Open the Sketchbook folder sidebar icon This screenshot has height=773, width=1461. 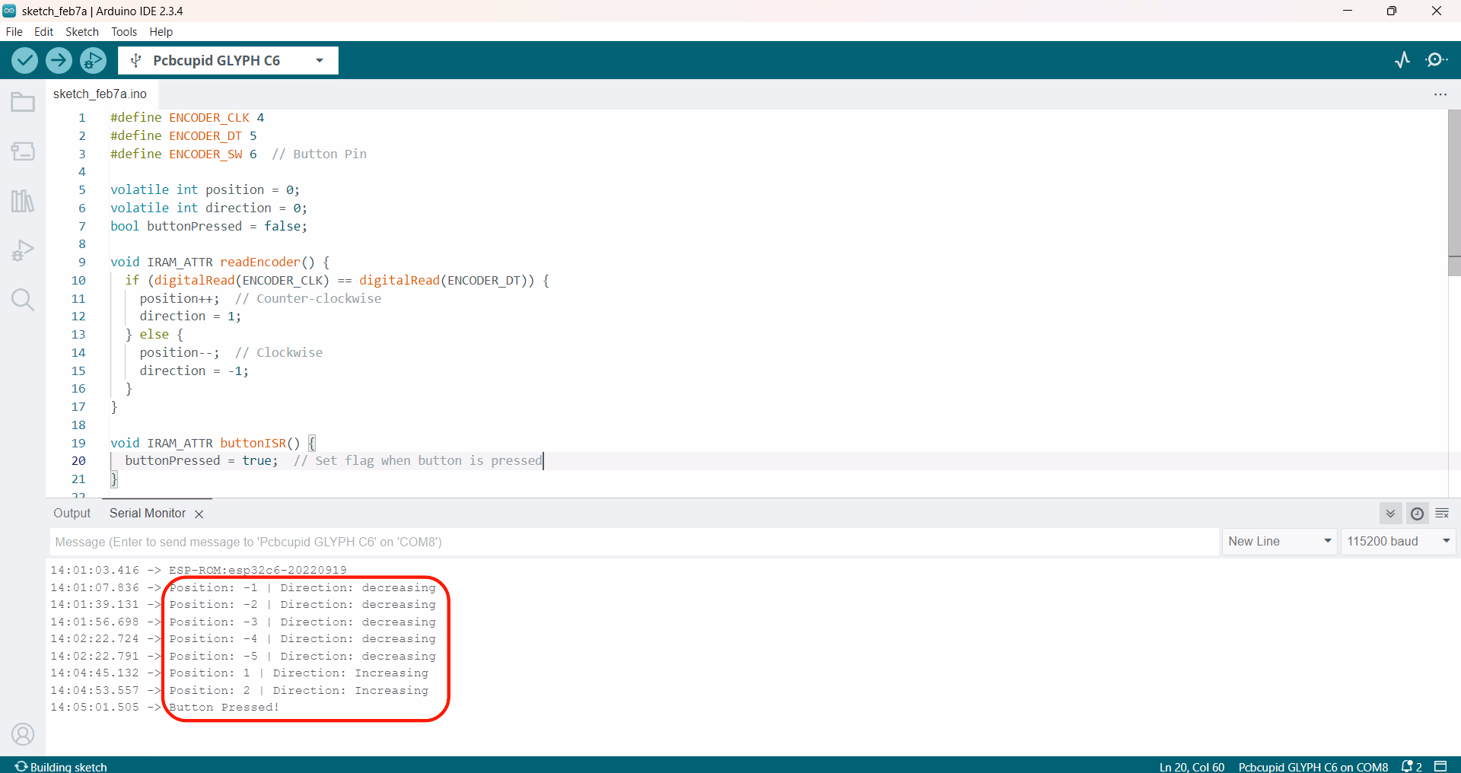point(23,102)
